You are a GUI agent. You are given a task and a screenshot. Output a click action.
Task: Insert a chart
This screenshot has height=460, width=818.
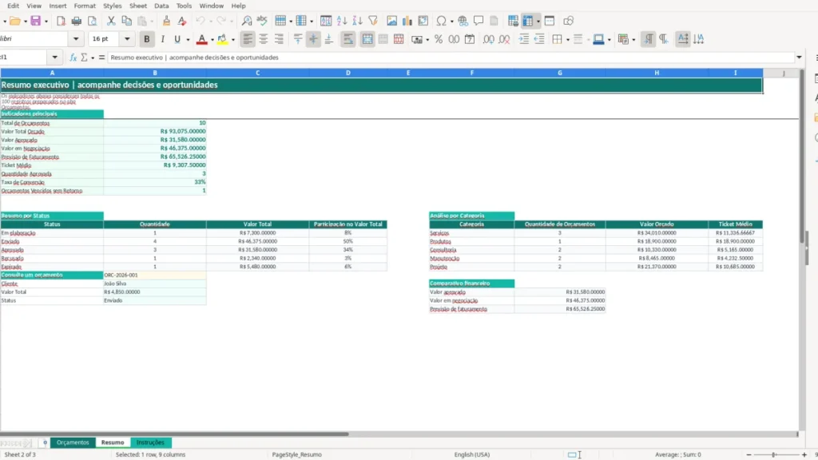[x=407, y=21]
